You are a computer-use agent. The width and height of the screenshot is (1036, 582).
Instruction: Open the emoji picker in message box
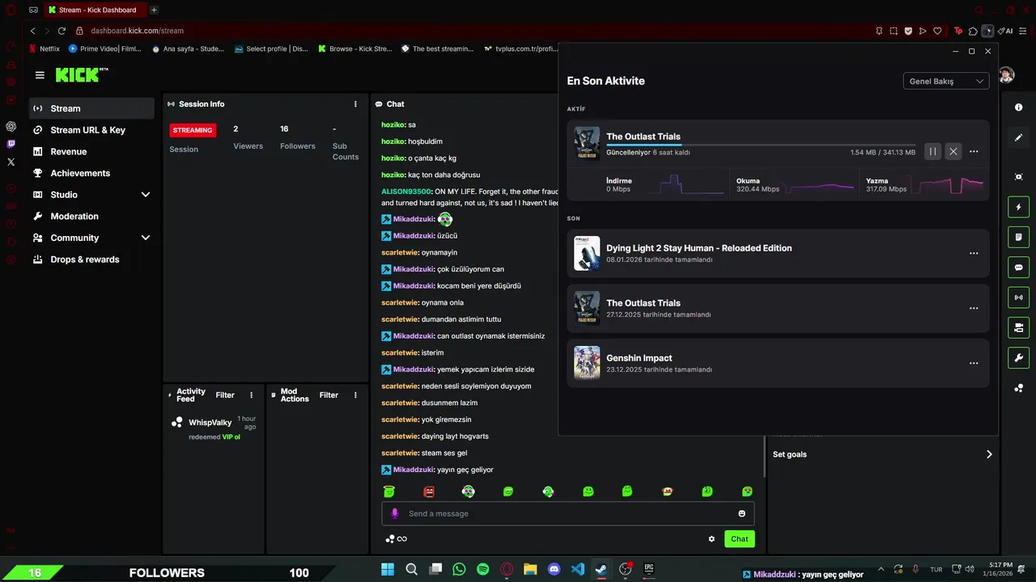coord(741,513)
